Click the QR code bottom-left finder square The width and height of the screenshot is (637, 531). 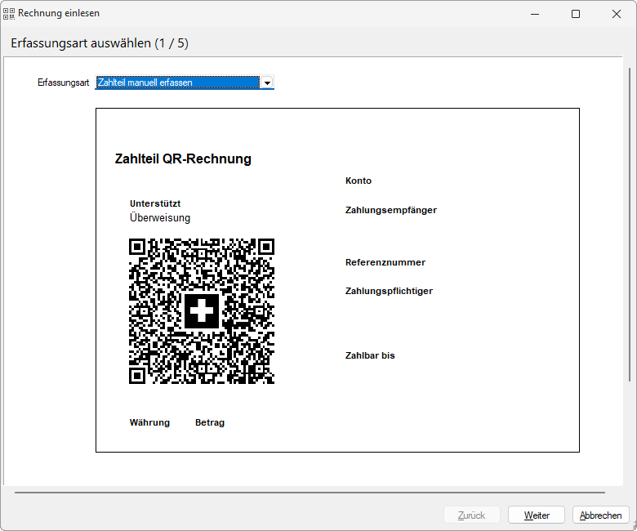pos(137,376)
